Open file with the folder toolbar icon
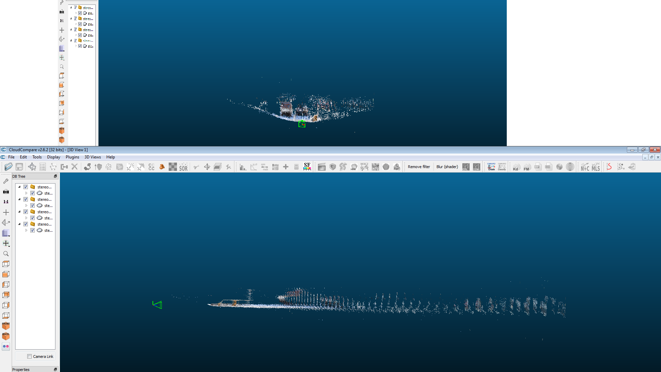Screen dimensions: 661x372 pyautogui.click(x=9, y=167)
